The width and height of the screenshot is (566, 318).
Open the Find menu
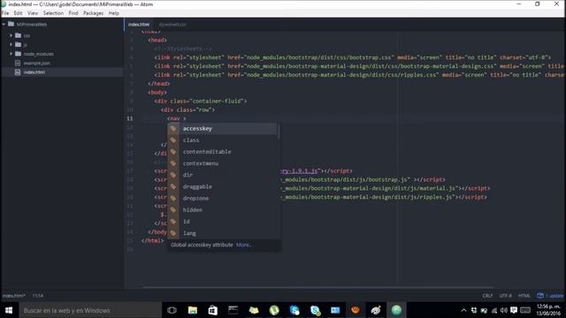tap(73, 13)
